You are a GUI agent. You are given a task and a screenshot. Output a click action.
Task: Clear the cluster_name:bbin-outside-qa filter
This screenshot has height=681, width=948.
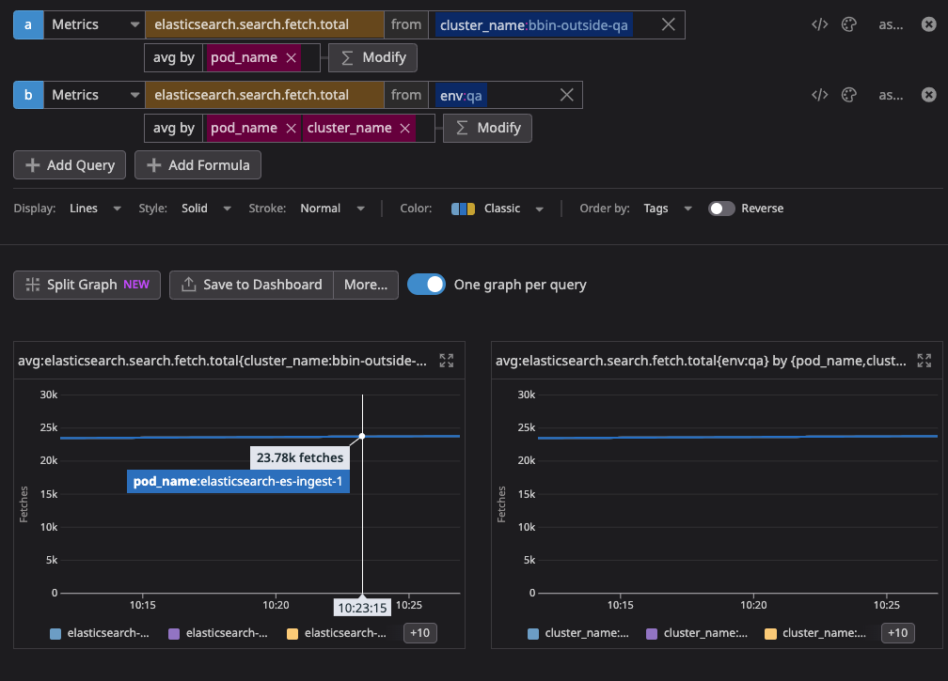point(668,25)
